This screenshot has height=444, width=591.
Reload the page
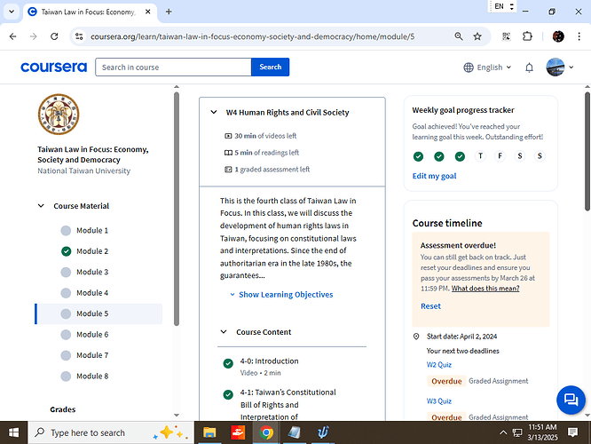tap(54, 36)
